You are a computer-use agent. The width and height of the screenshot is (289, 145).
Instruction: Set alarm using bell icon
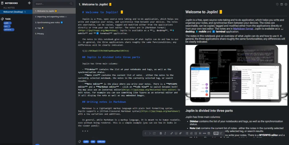277,4
